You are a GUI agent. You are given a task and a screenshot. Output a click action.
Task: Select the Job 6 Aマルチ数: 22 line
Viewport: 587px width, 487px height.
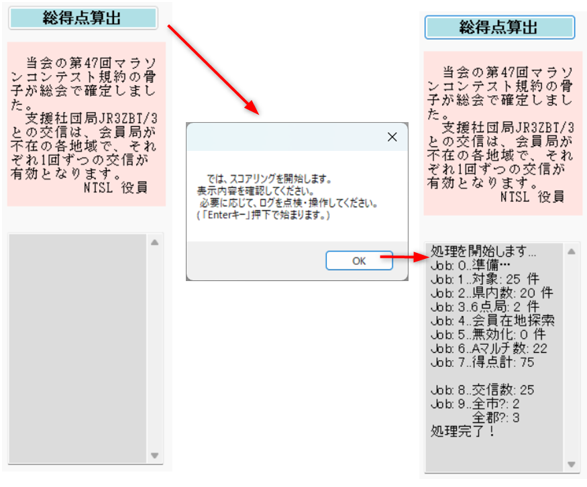pos(490,349)
